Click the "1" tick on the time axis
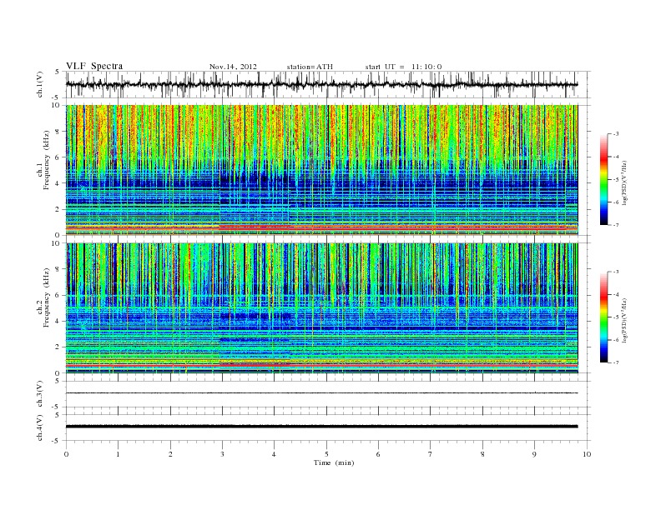The width and height of the screenshot is (661, 510). 118,454
